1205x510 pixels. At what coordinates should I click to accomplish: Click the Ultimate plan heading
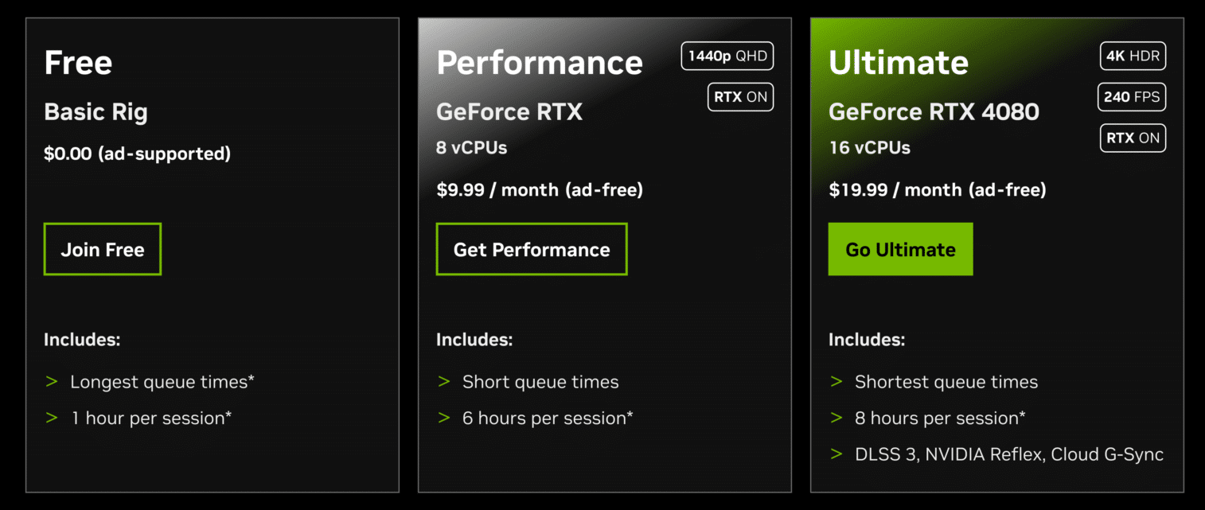[899, 63]
